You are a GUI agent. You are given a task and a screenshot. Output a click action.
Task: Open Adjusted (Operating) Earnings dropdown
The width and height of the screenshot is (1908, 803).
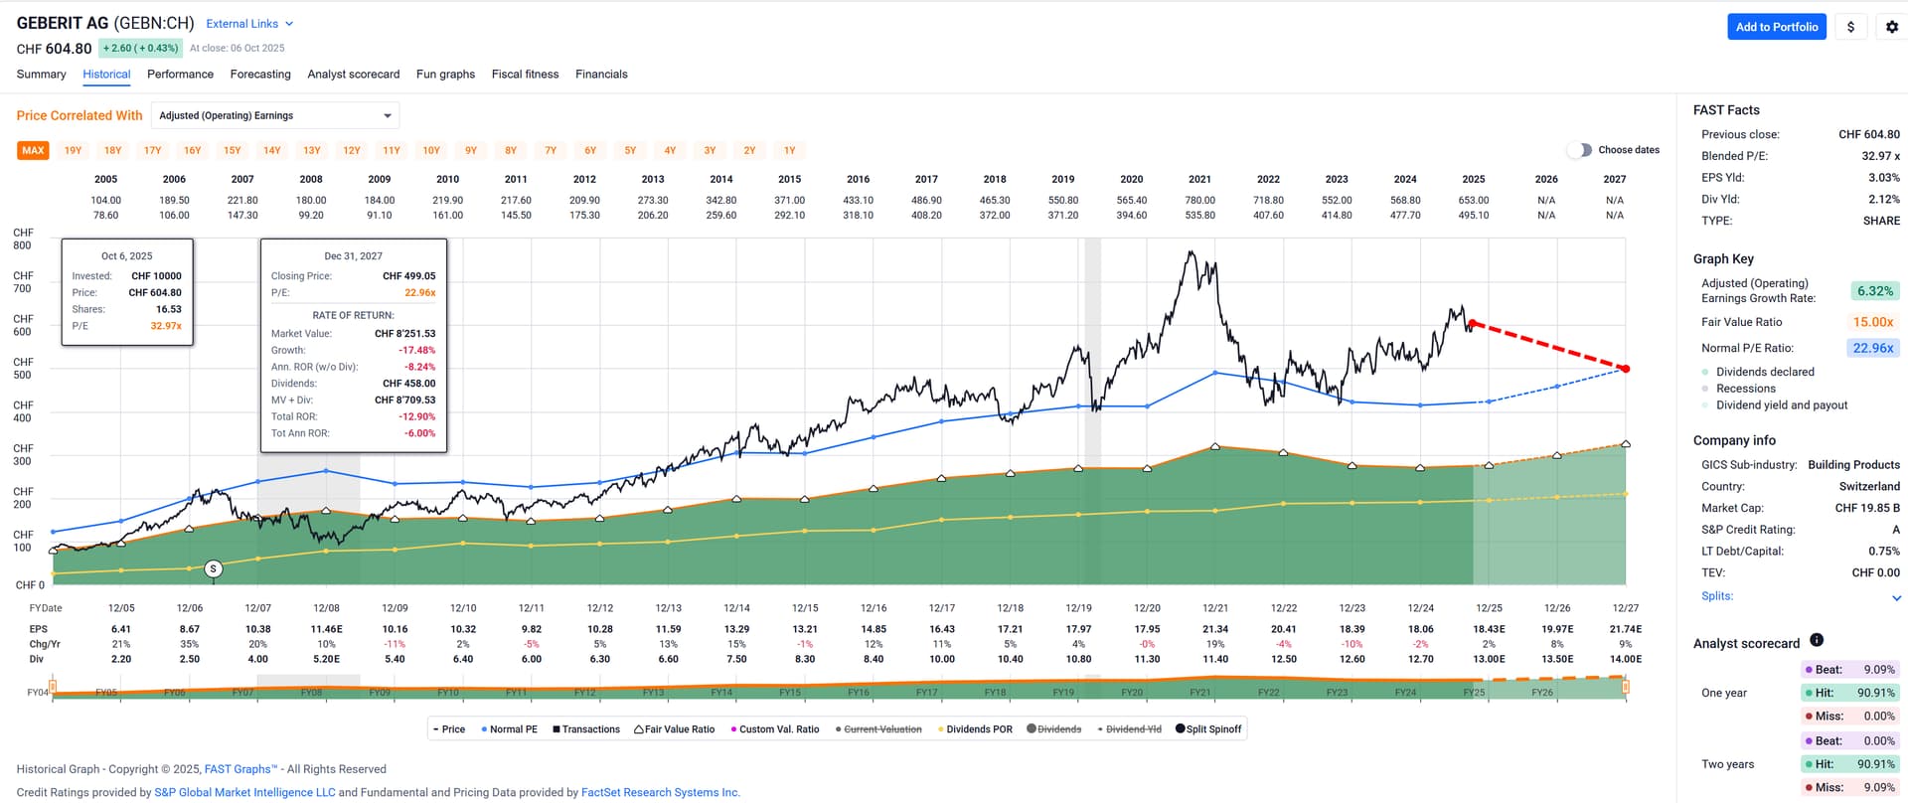(x=275, y=115)
